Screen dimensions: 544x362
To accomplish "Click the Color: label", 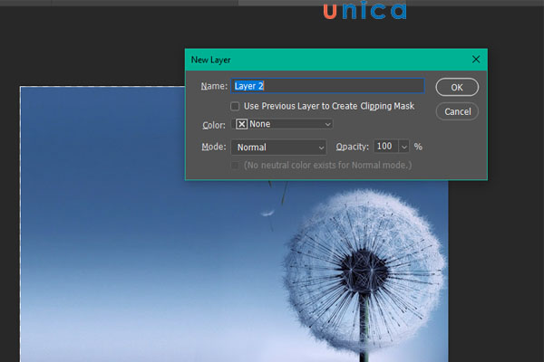I will tap(214, 125).
